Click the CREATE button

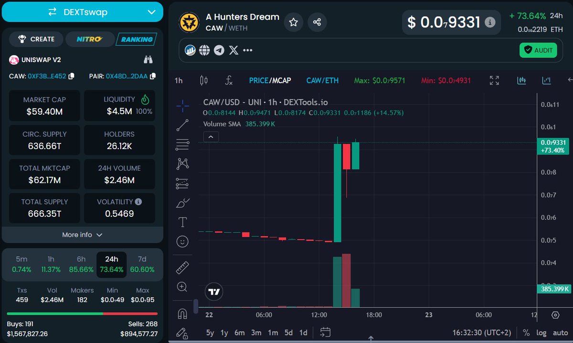(x=36, y=39)
